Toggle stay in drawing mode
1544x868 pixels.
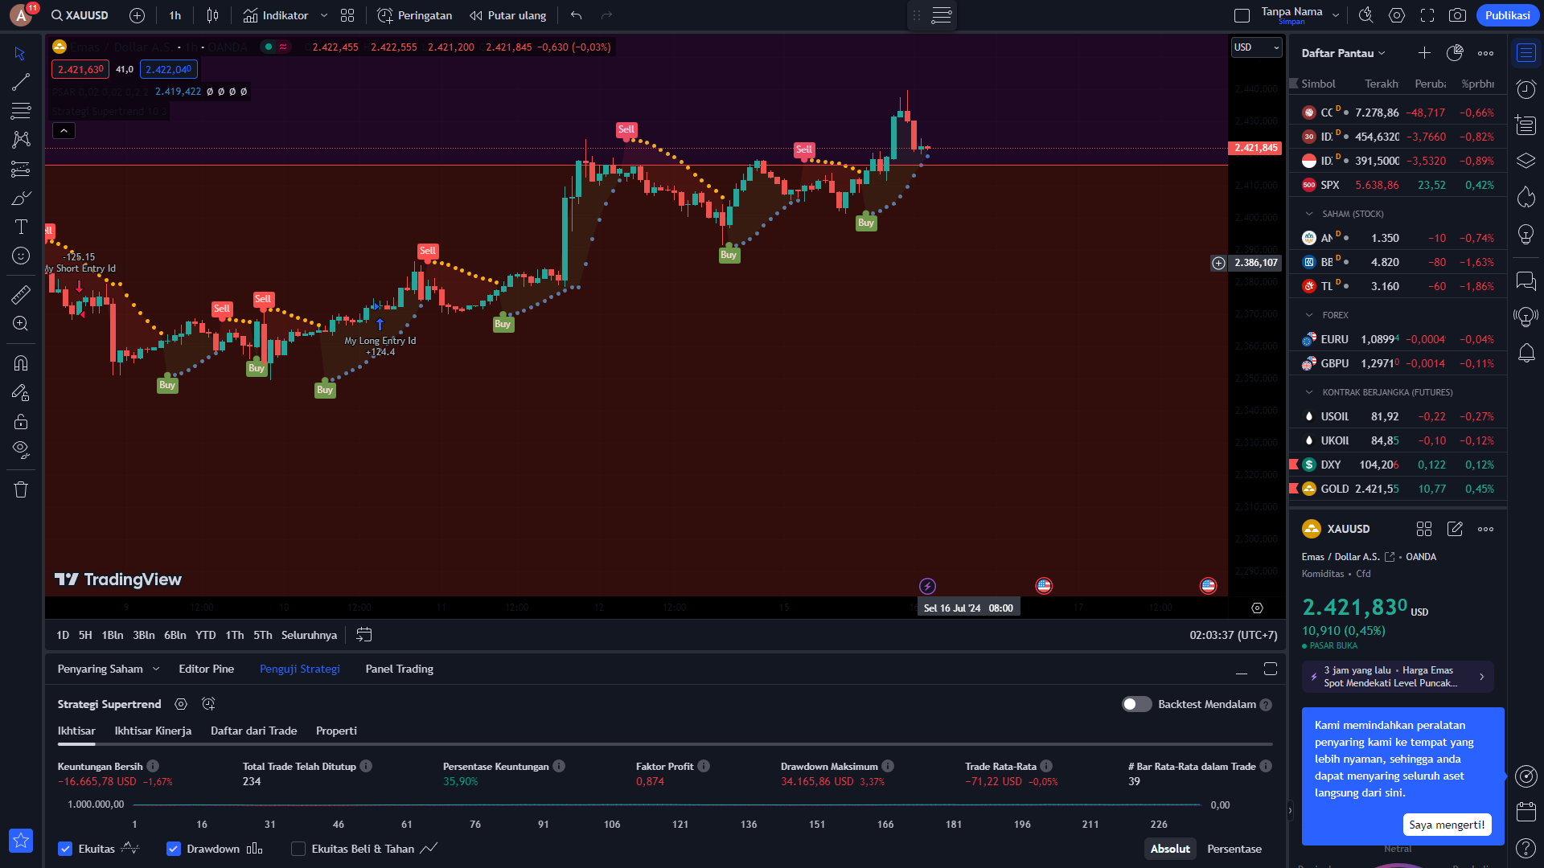[x=21, y=392]
